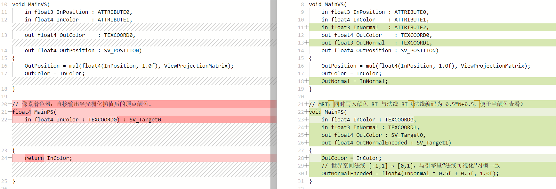This screenshot has height=189, width=556.
Task: Click 'SV_Target0' in the removed left line 22
Action: click(x=145, y=119)
